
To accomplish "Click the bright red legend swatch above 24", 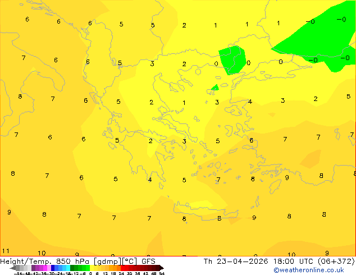I will click(x=122, y=268).
